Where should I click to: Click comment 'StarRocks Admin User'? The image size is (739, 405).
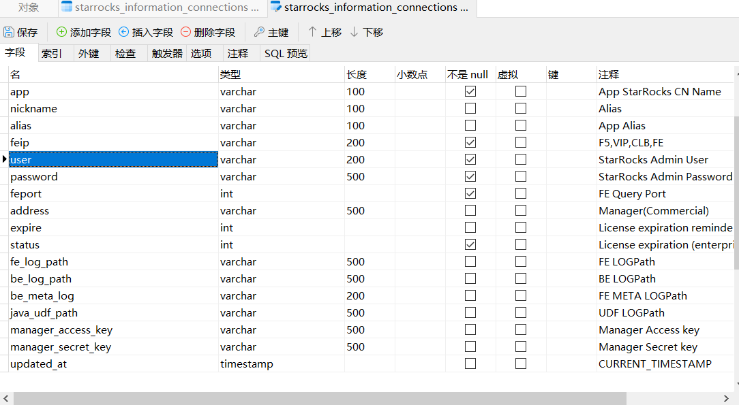(x=653, y=160)
